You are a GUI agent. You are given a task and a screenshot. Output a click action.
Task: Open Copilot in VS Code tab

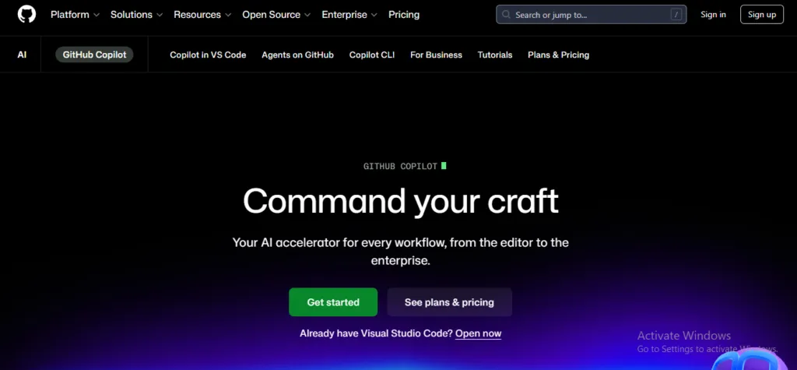(208, 55)
